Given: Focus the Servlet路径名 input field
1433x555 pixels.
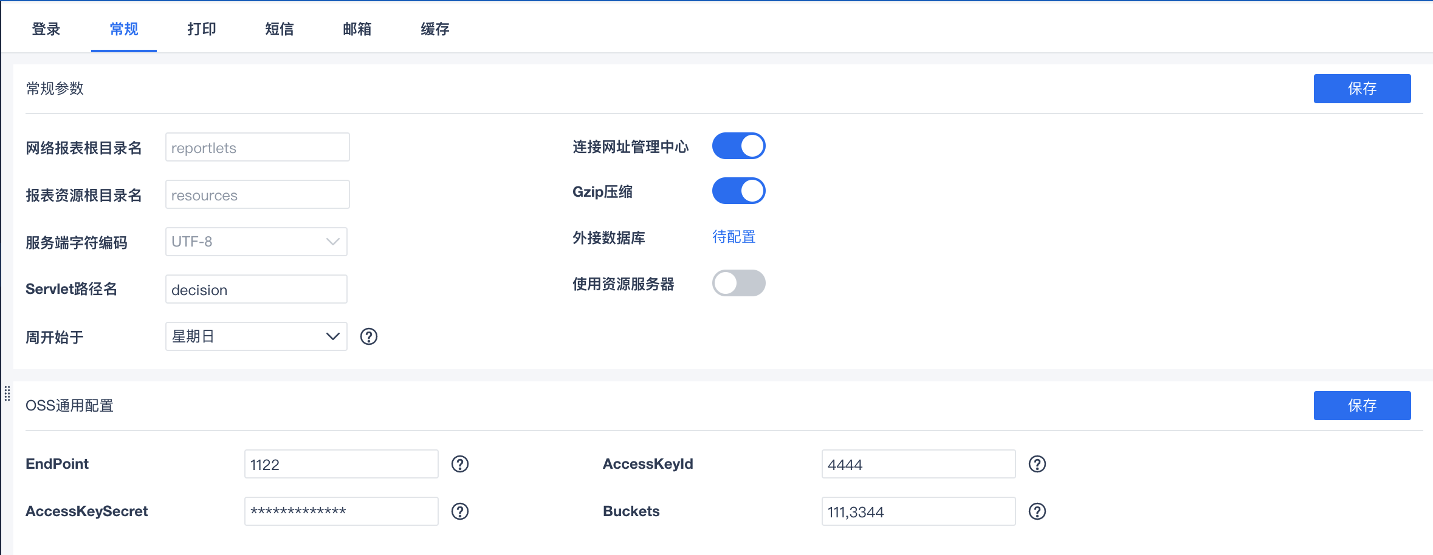Looking at the screenshot, I should [256, 289].
